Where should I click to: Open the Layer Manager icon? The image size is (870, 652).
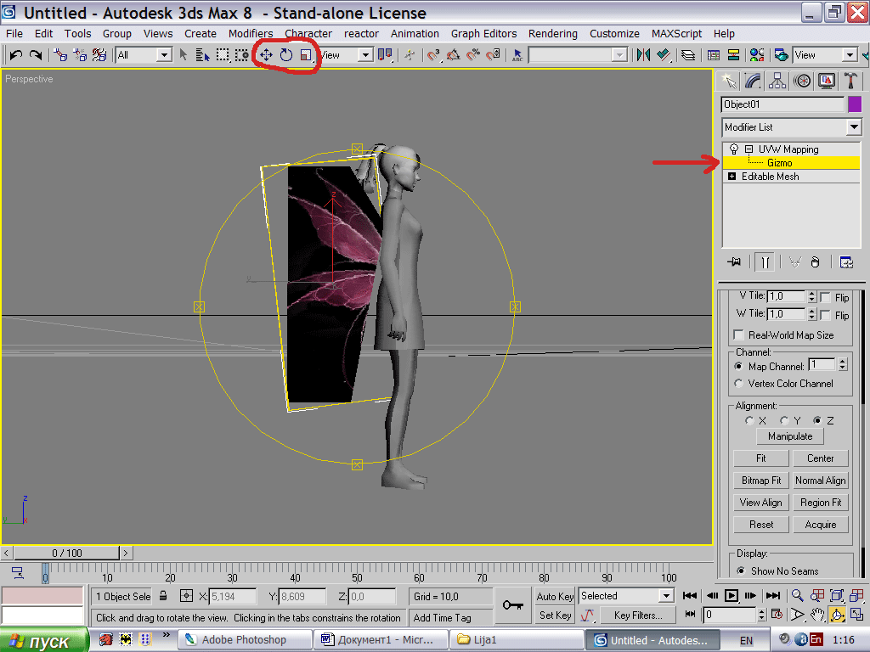pos(688,55)
